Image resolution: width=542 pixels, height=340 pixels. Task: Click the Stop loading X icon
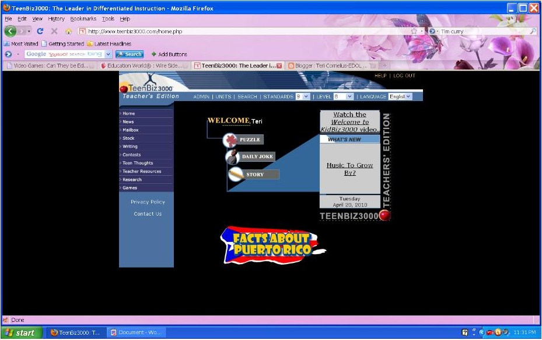(54, 31)
